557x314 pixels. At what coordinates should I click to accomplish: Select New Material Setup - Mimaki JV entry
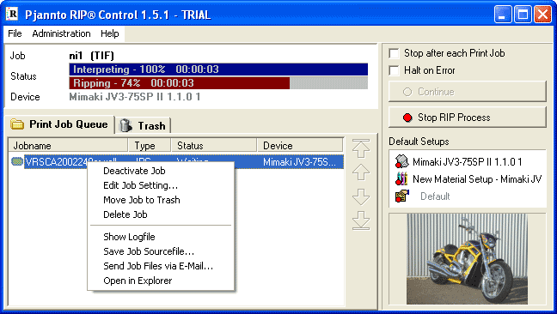477,179
